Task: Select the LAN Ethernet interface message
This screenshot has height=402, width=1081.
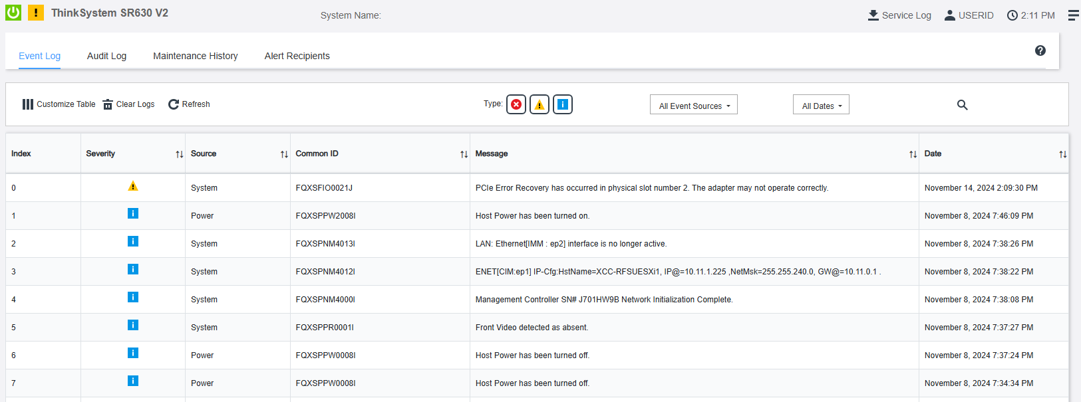Action: [571, 244]
